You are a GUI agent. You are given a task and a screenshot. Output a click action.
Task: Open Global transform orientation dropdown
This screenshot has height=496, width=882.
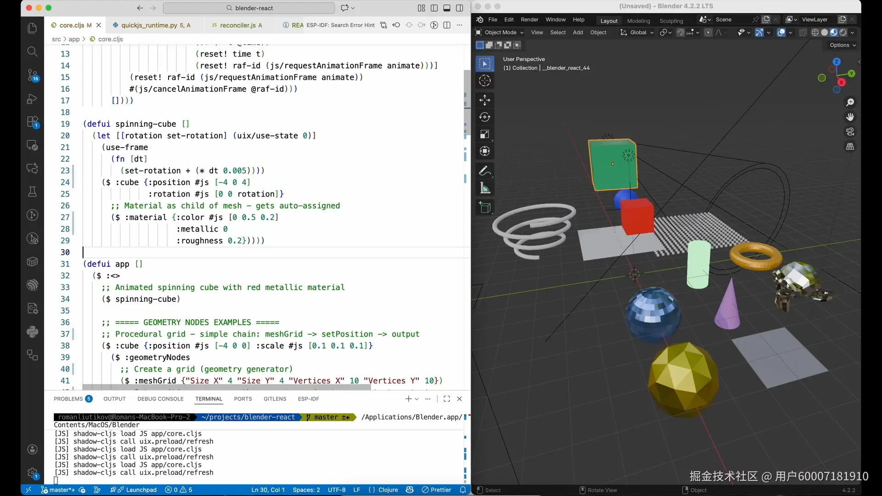pyautogui.click(x=638, y=33)
